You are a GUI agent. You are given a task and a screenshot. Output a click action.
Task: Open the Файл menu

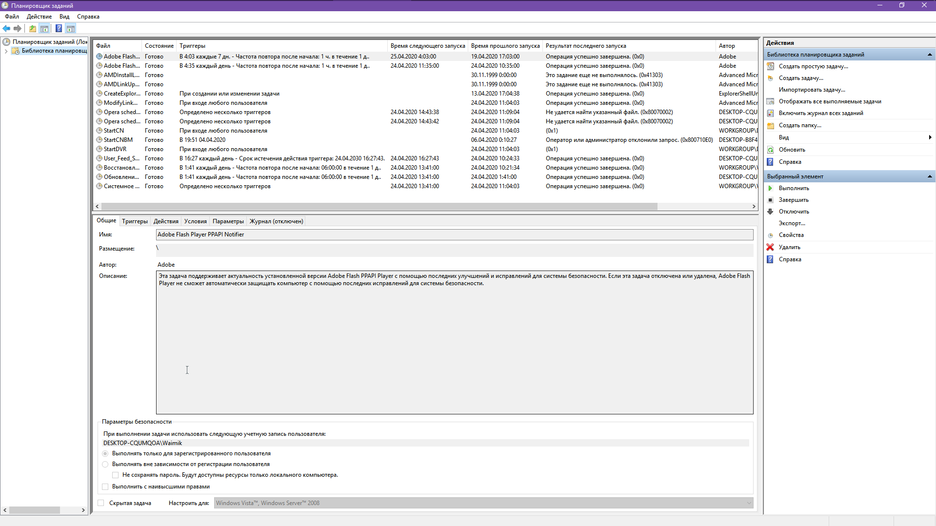click(x=12, y=17)
